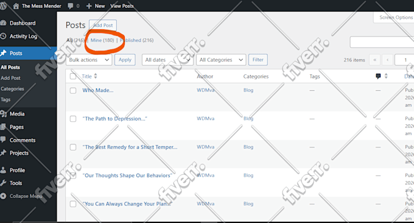
Task: Click the Title column header
Action: click(86, 76)
